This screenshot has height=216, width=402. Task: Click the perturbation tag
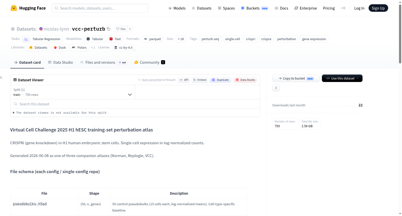tap(287, 39)
